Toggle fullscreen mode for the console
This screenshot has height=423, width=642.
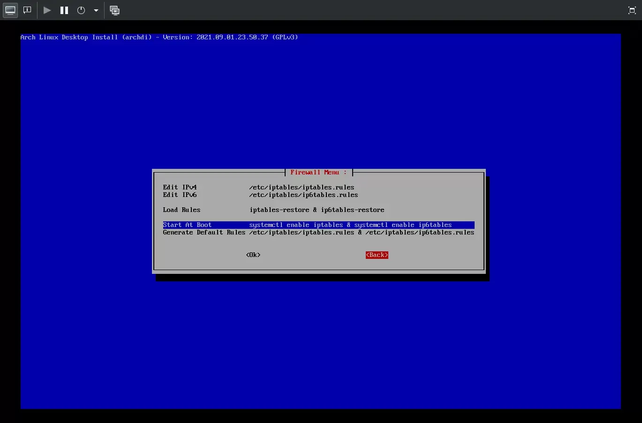click(x=632, y=10)
